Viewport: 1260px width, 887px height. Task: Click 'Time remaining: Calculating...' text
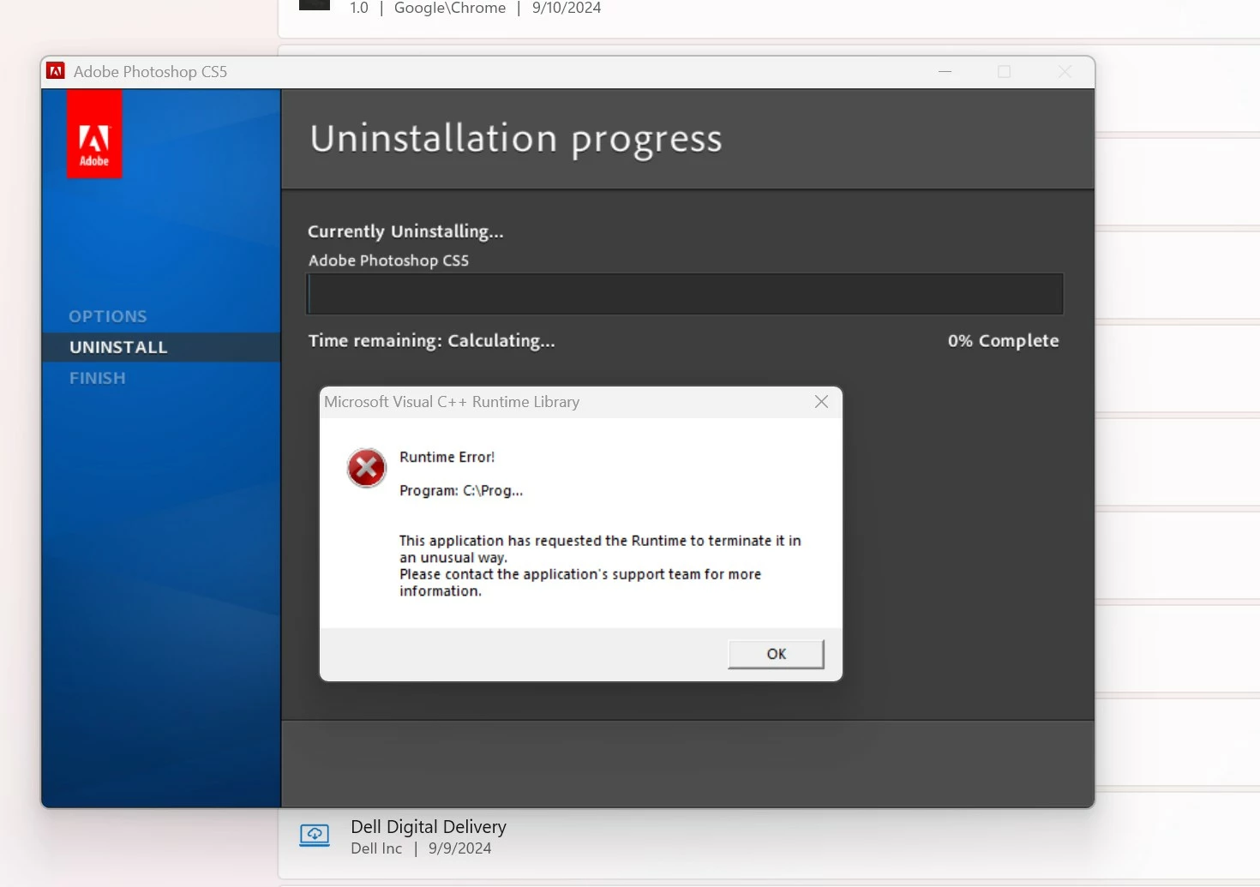tap(431, 340)
